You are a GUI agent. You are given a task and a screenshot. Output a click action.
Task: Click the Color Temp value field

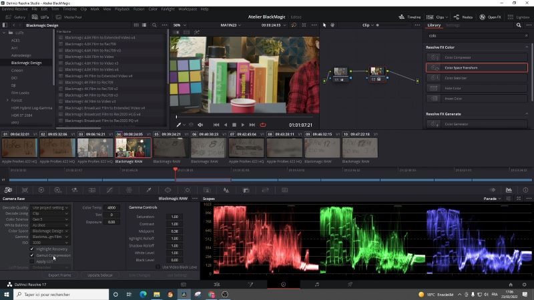(x=111, y=207)
